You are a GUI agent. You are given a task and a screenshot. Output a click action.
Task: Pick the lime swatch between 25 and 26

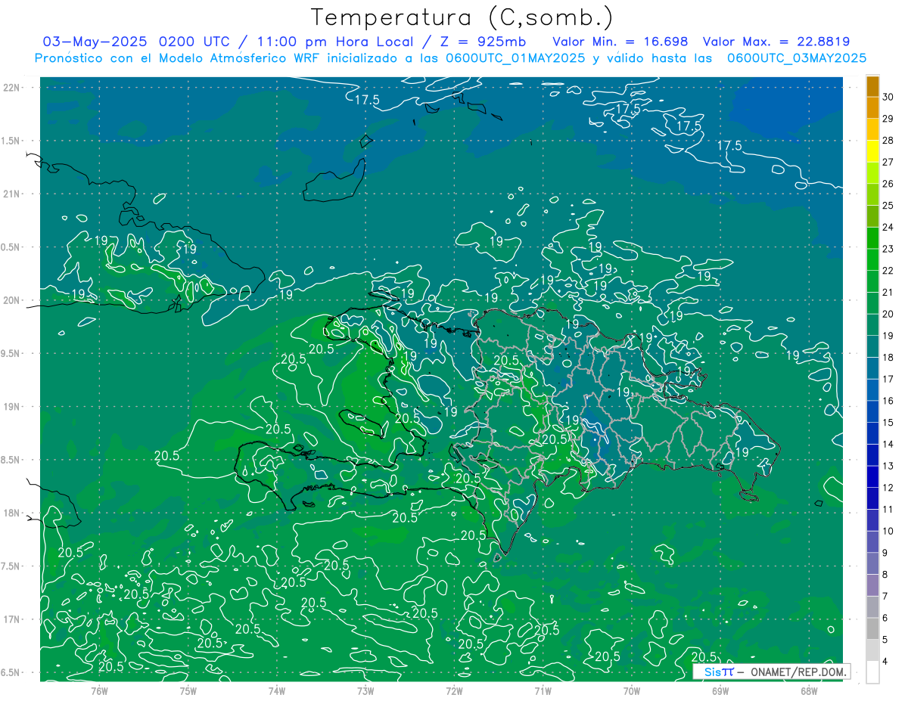(872, 195)
